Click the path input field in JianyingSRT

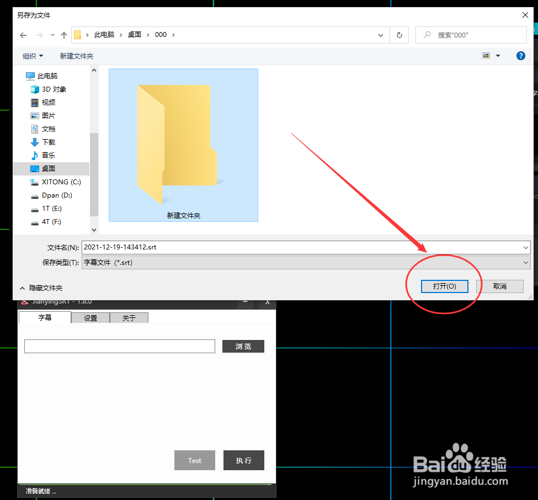[x=120, y=346]
